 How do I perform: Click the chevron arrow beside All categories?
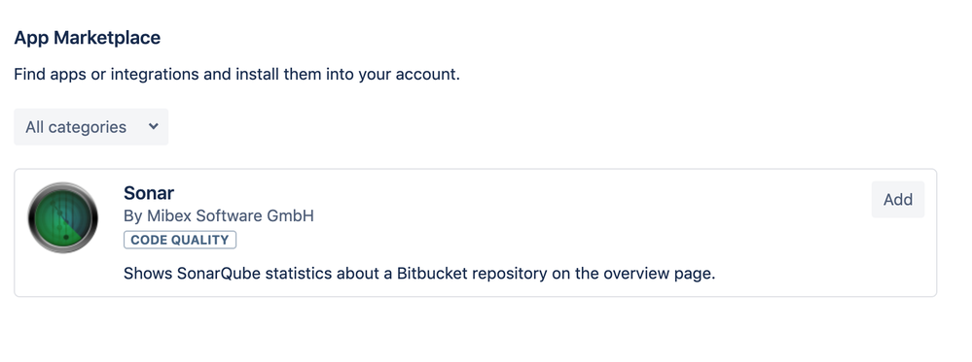[x=154, y=126]
